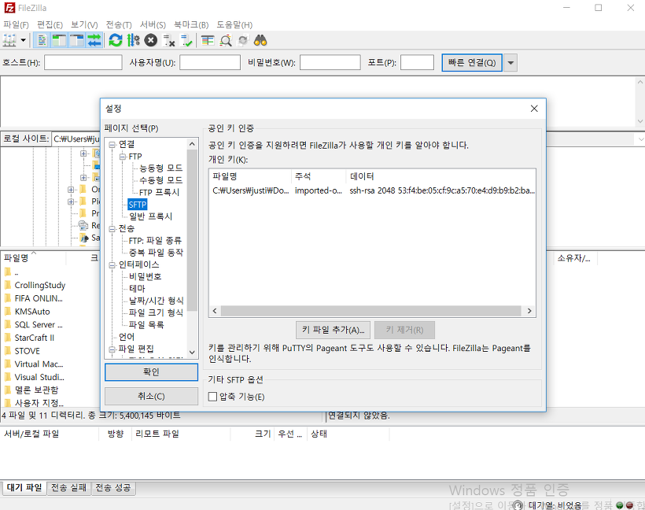Toggle the remote directory tree icon
Viewport: 645px width, 510px height.
[x=76, y=40]
